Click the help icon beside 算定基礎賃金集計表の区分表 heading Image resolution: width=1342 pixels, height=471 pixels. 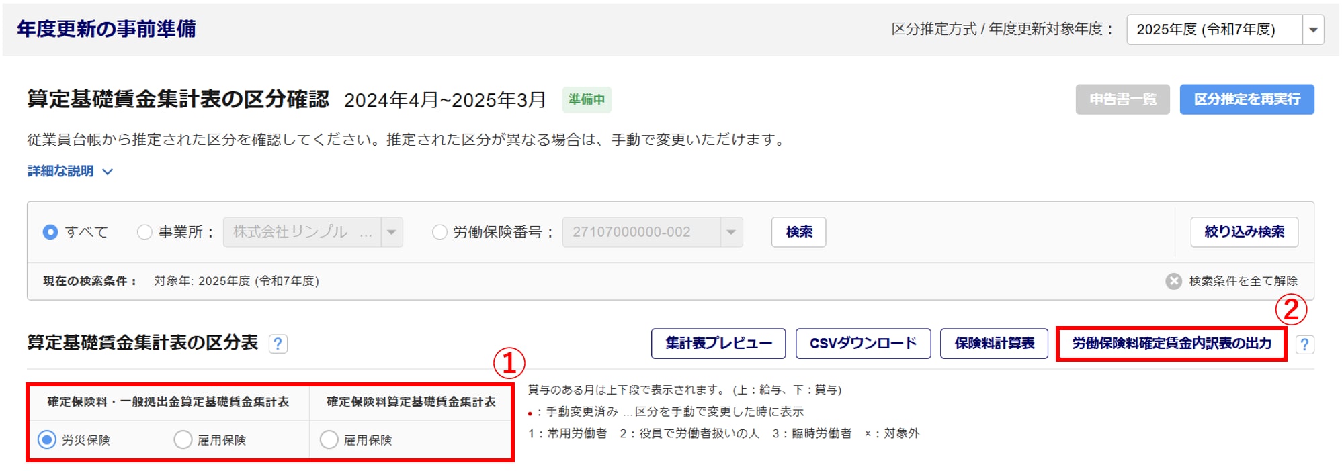(x=278, y=344)
